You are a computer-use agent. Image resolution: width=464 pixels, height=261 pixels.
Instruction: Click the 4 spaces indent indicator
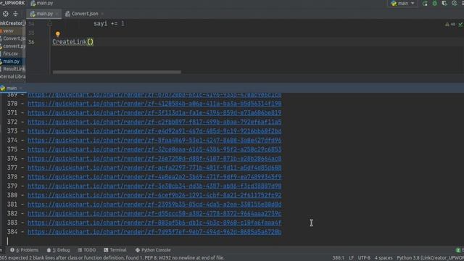pyautogui.click(x=384, y=258)
